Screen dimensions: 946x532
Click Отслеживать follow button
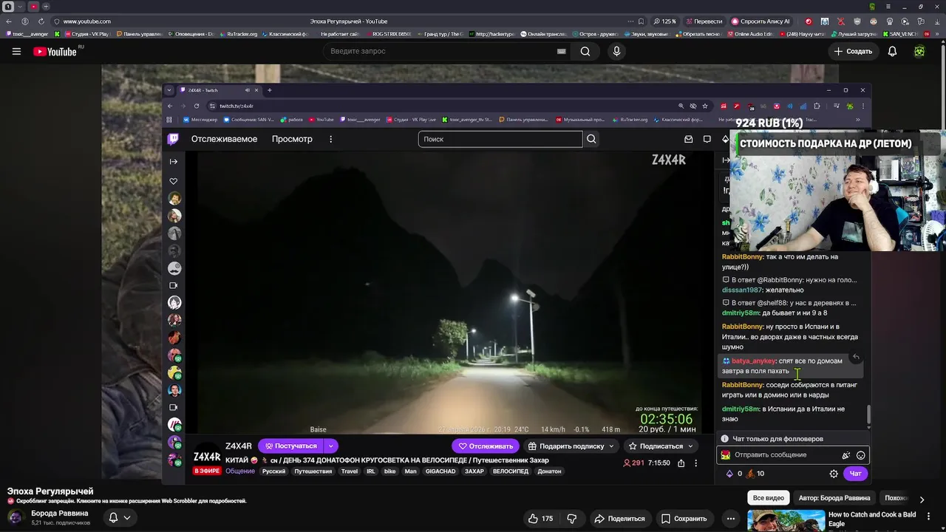485,446
